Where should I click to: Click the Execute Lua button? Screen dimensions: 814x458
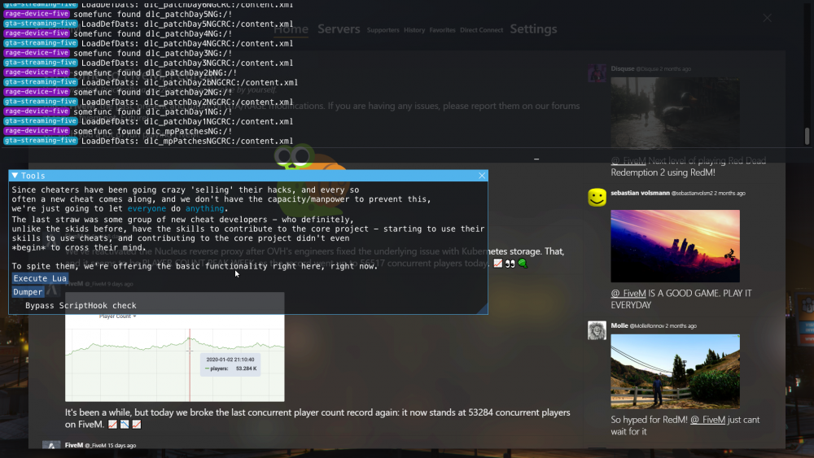41,278
